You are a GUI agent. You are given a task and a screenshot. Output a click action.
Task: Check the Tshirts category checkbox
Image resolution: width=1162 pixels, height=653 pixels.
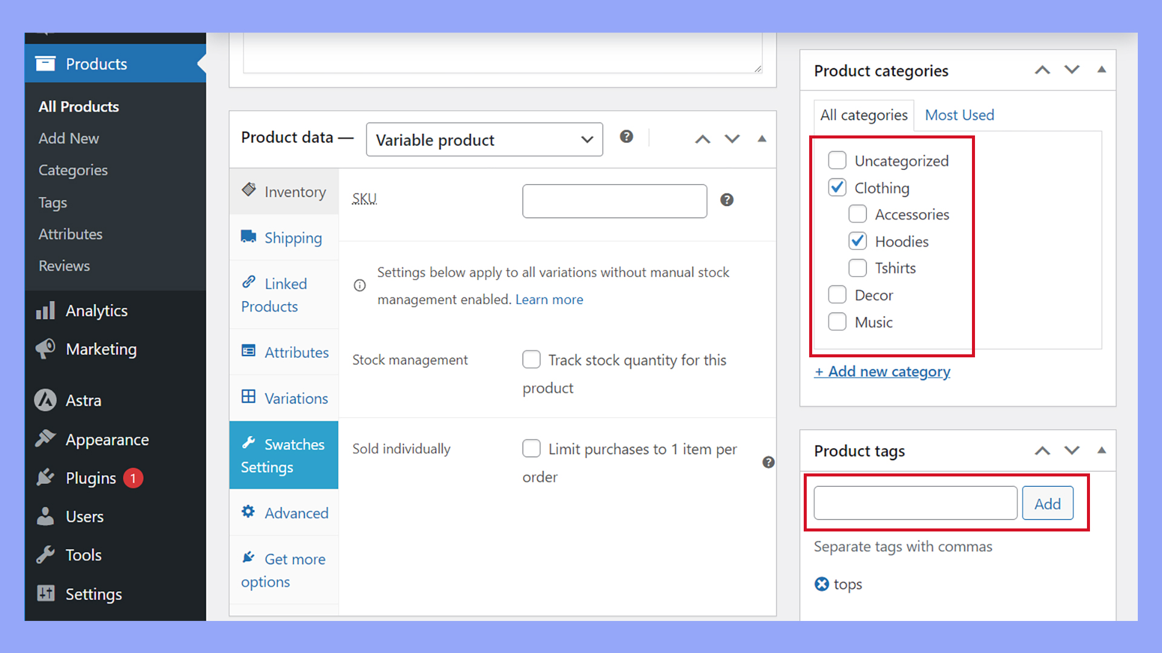pyautogui.click(x=858, y=268)
